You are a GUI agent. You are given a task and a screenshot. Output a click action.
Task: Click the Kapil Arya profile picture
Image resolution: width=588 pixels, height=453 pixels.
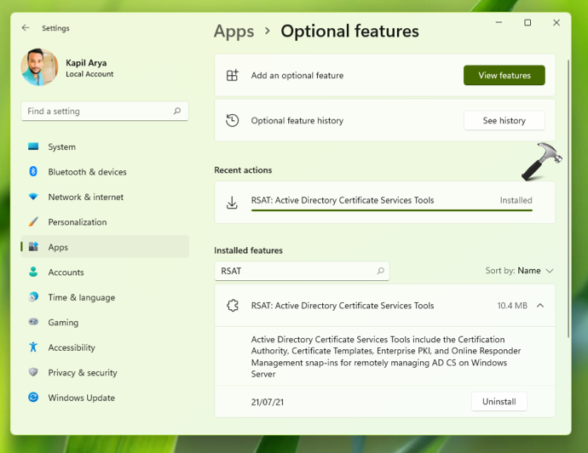tap(39, 67)
